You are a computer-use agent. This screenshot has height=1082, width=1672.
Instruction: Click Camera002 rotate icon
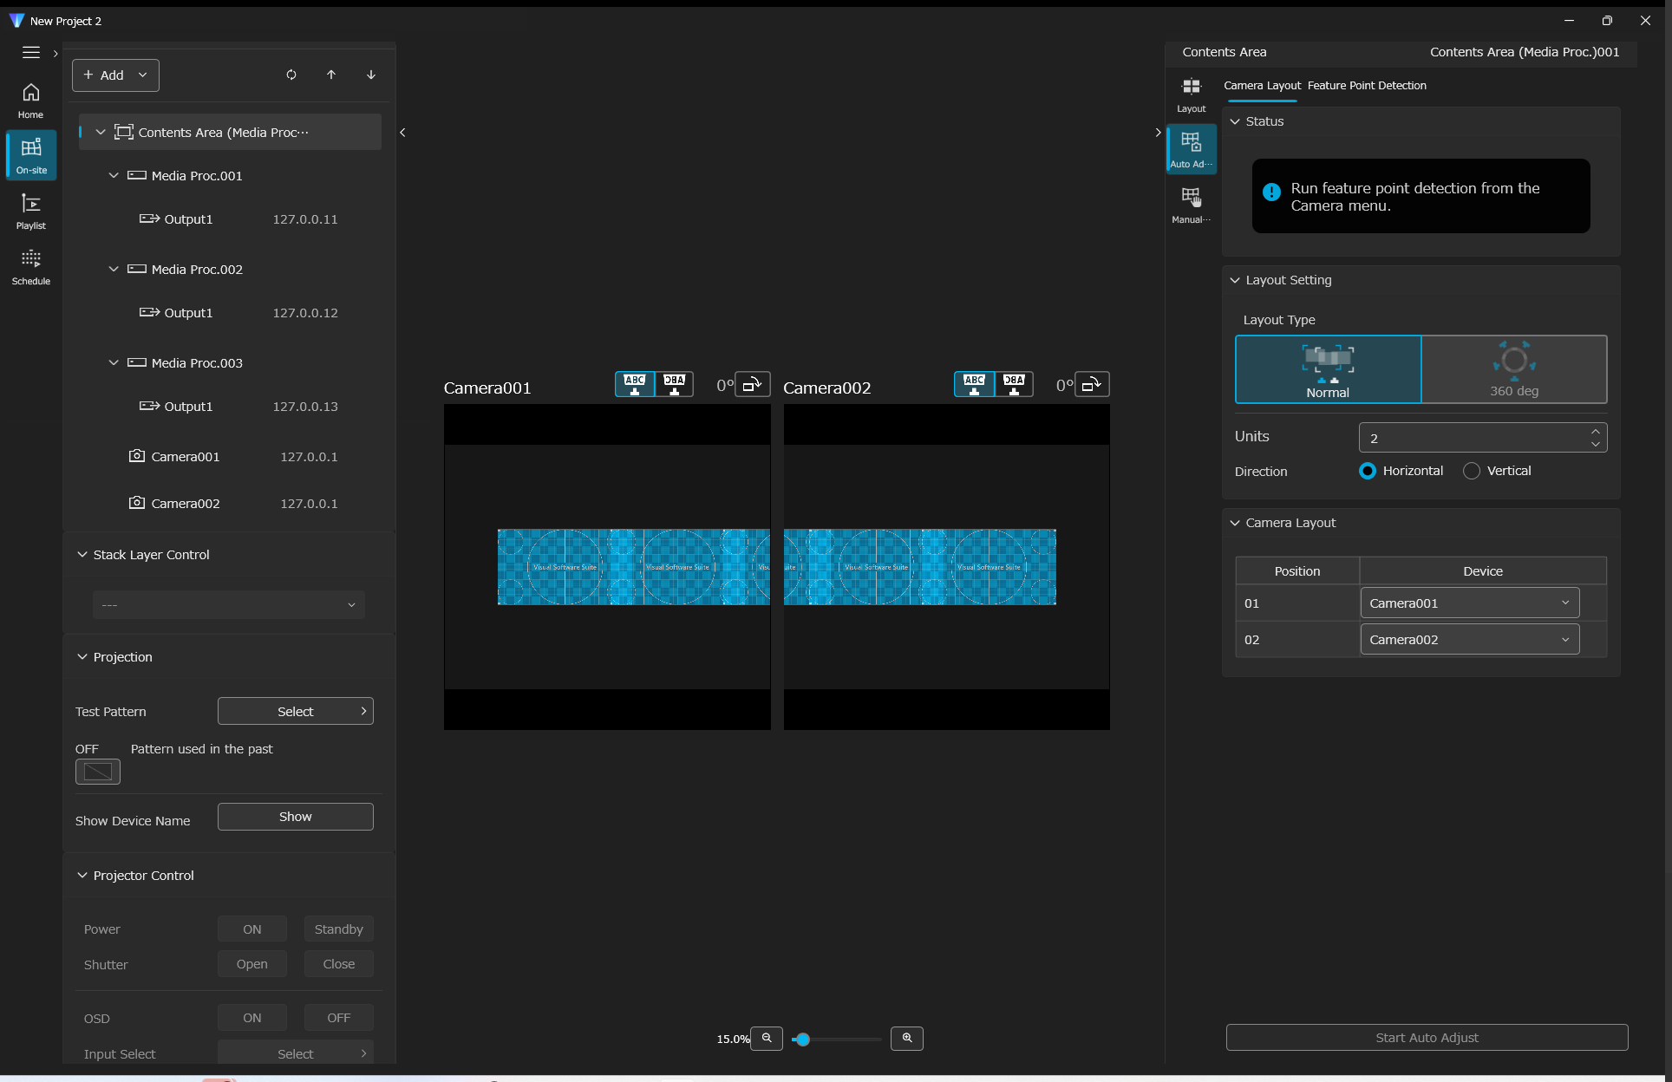tap(1092, 384)
